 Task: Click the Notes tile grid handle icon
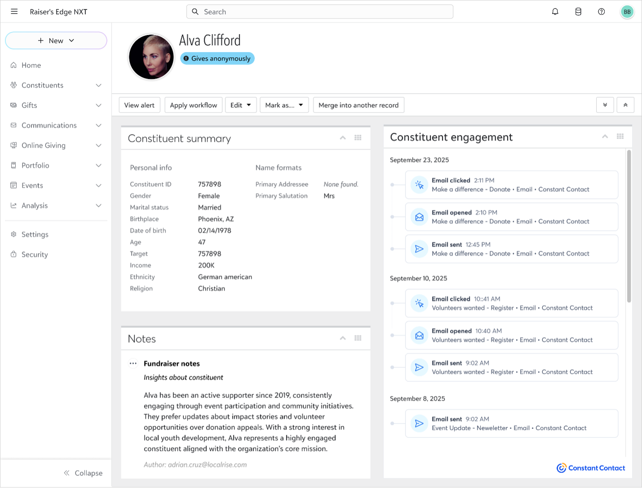[358, 338]
